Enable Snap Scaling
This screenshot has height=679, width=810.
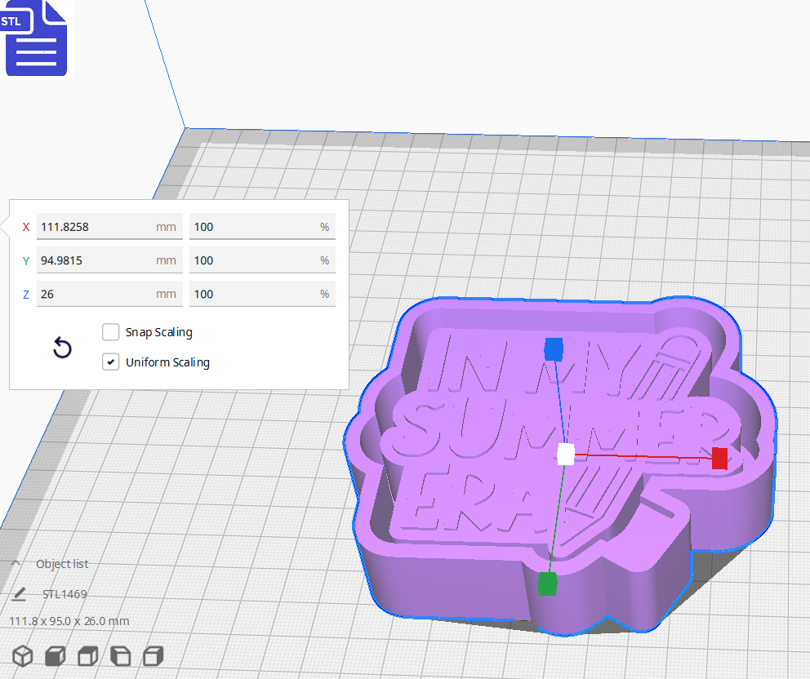click(110, 332)
